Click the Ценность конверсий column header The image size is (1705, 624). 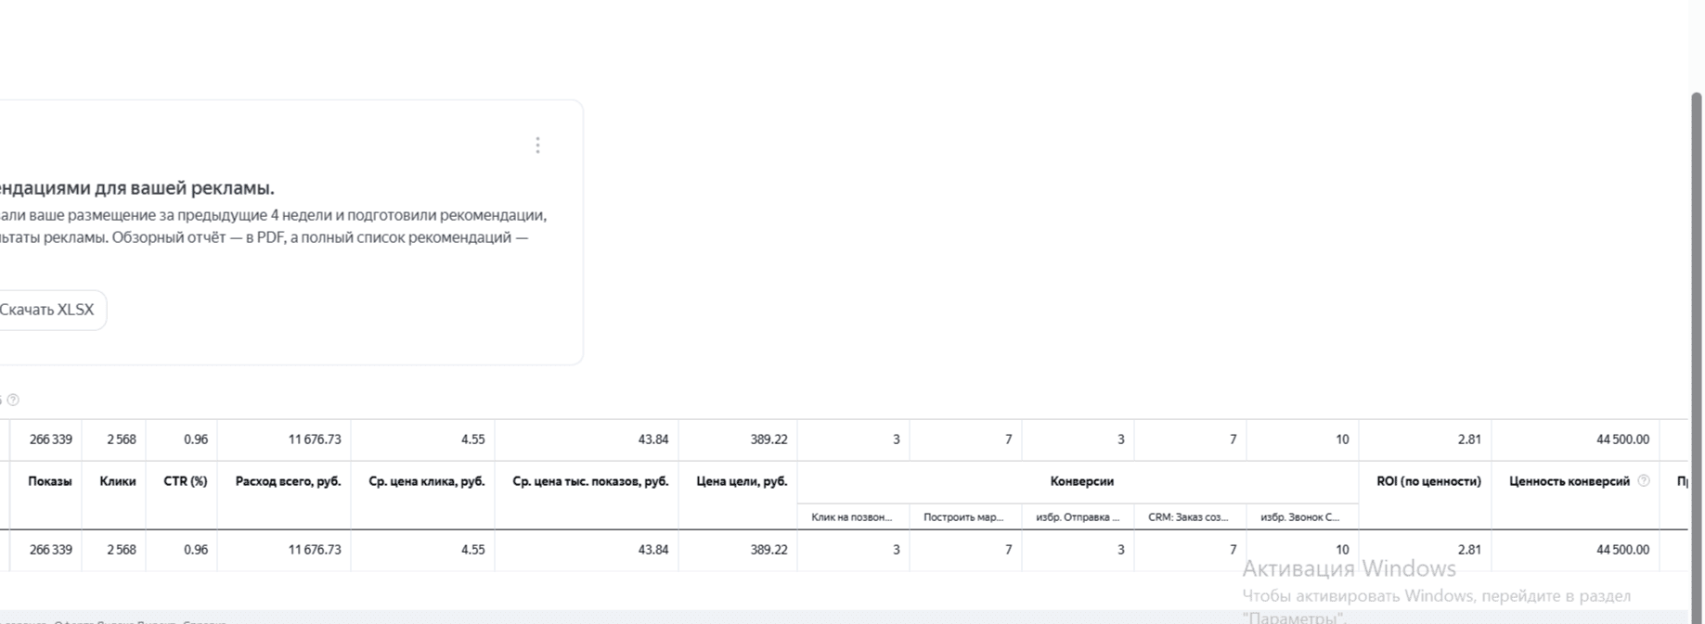1569,481
